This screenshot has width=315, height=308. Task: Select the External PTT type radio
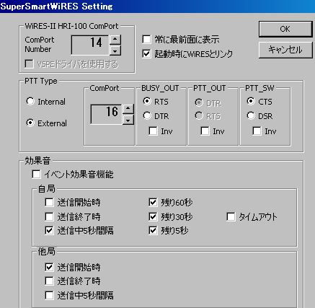tap(30, 123)
